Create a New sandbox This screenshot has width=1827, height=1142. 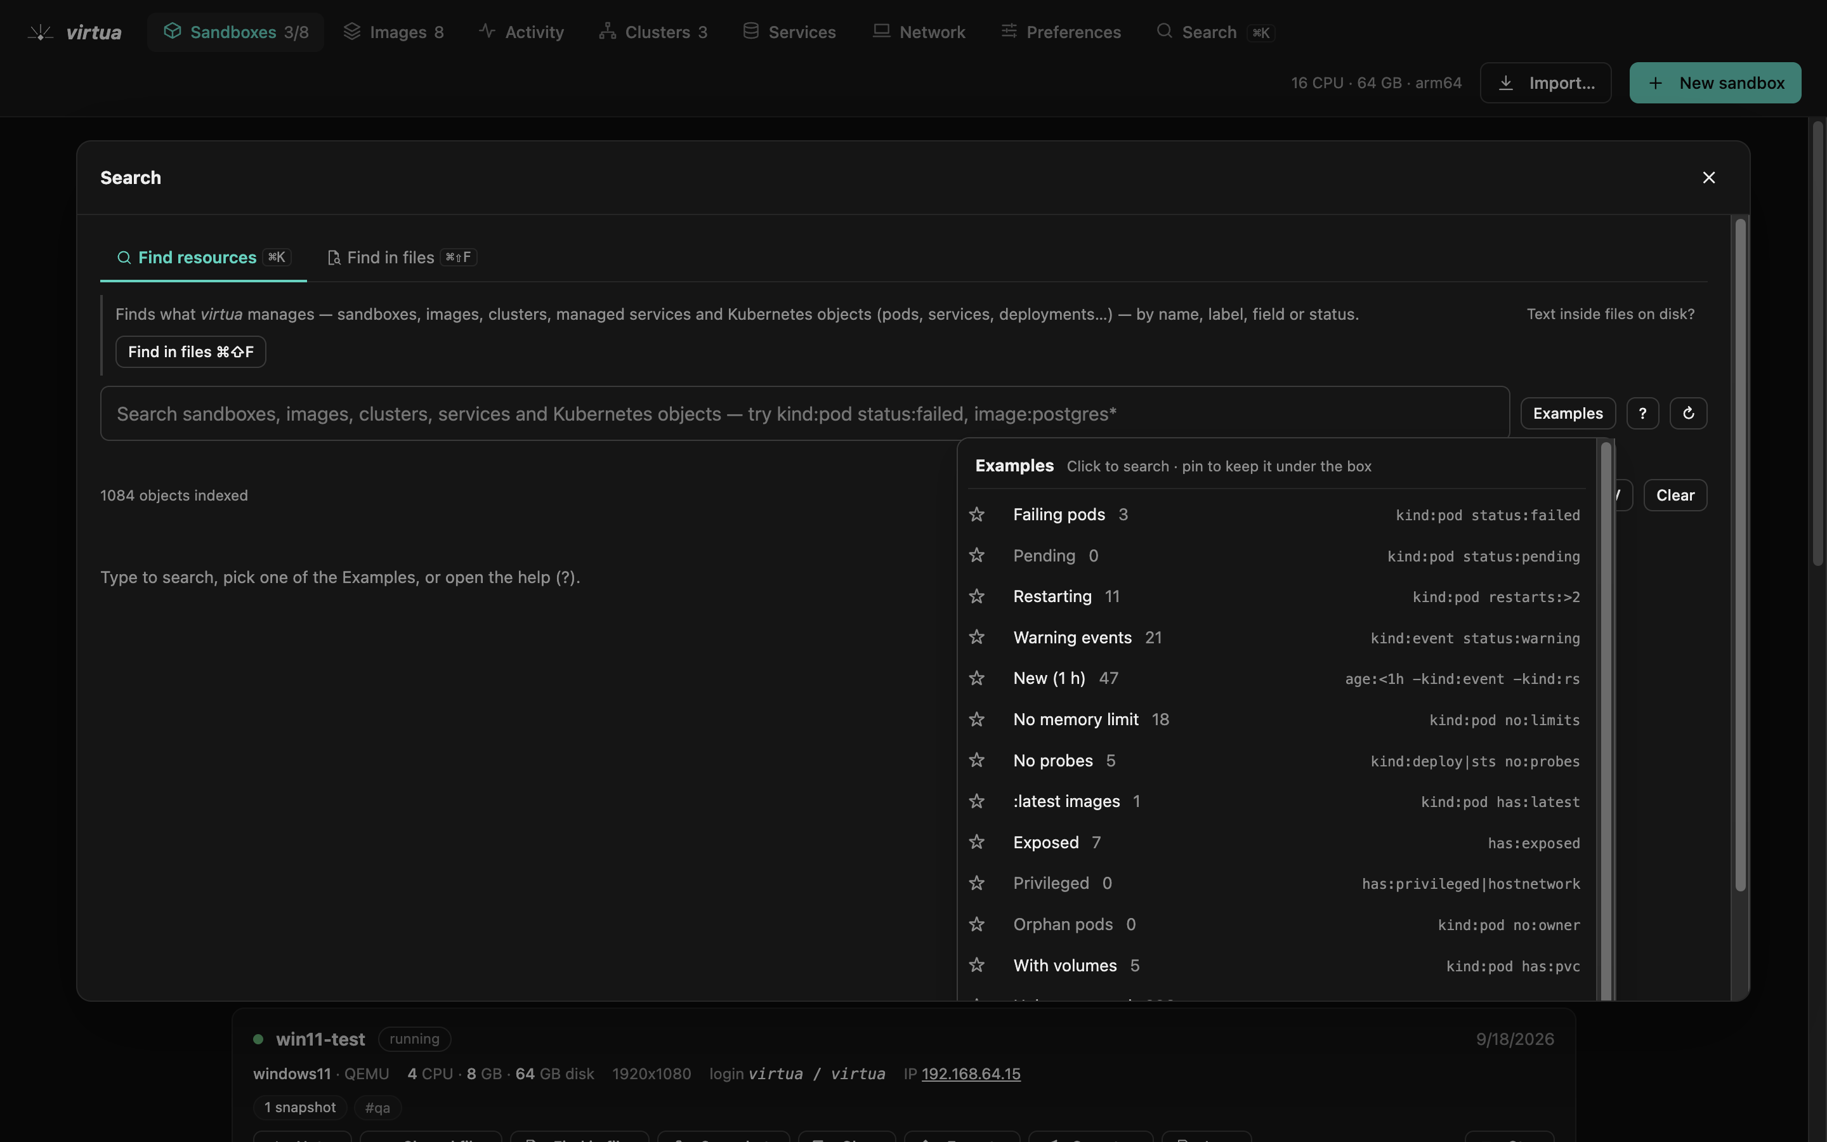click(1715, 82)
